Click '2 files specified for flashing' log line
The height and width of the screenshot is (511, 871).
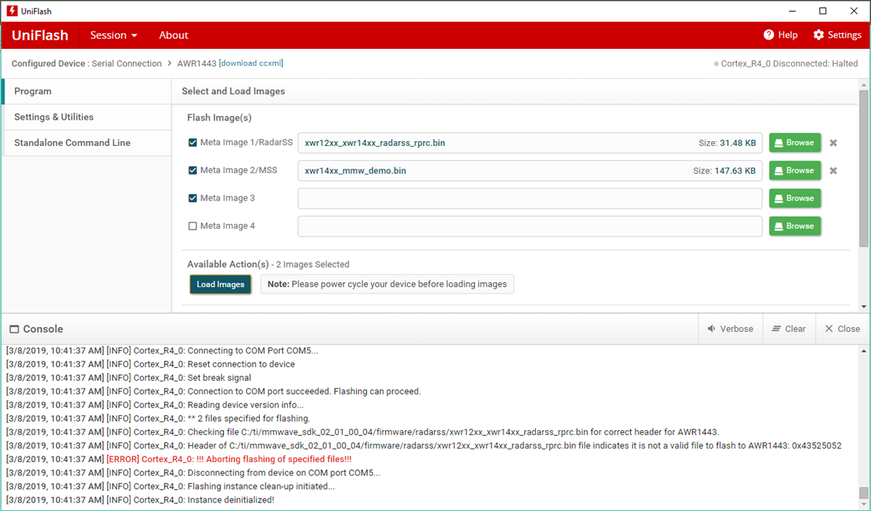(158, 418)
